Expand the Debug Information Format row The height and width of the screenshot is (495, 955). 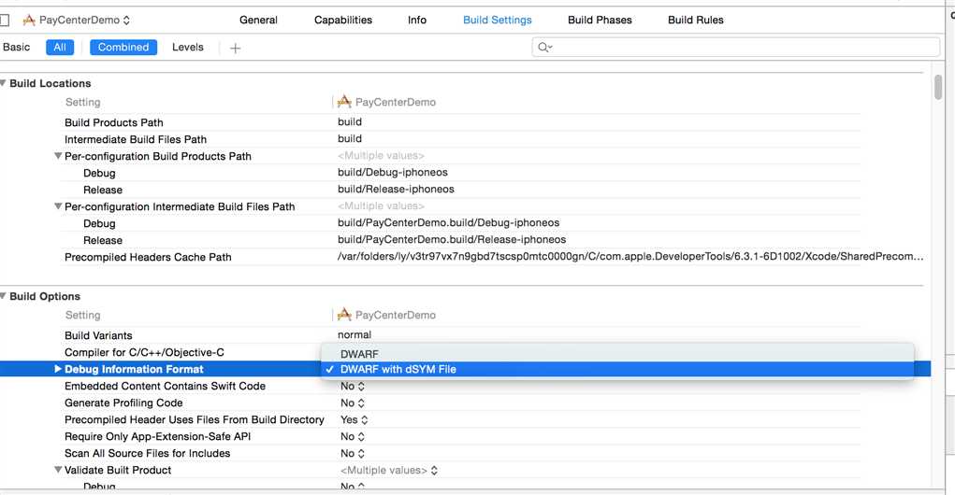tap(58, 369)
